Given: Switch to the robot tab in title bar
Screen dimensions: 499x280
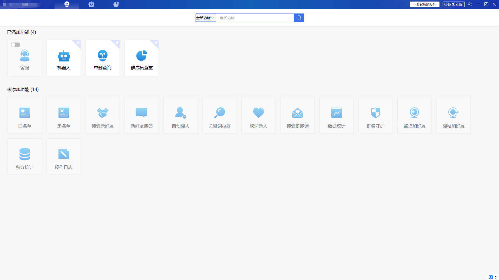Looking at the screenshot, I should tap(91, 4).
